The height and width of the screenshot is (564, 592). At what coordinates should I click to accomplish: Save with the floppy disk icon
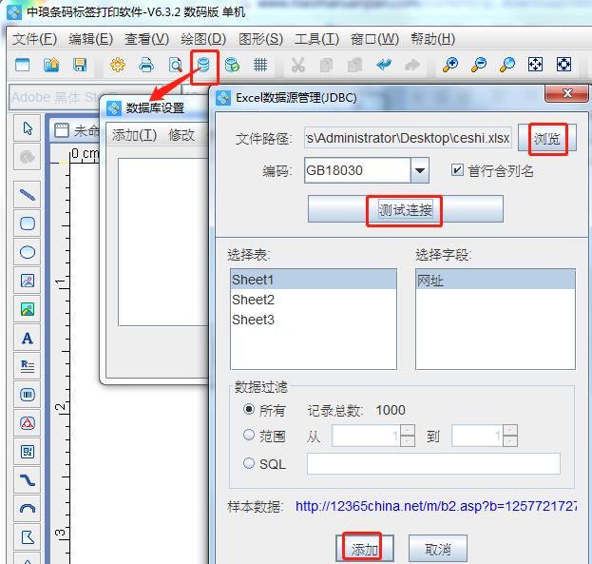point(80,65)
